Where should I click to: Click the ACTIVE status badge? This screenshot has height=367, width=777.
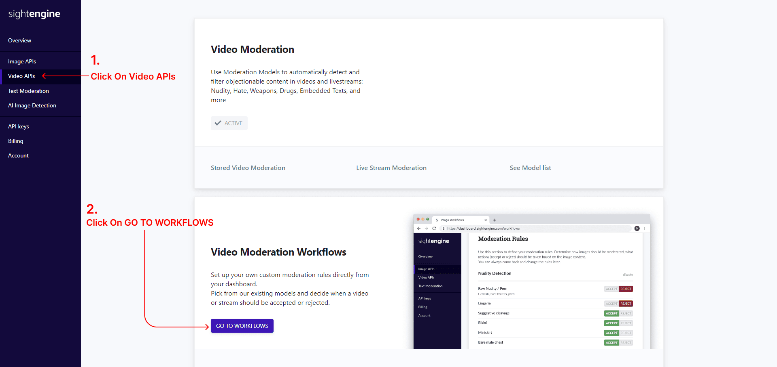click(229, 123)
